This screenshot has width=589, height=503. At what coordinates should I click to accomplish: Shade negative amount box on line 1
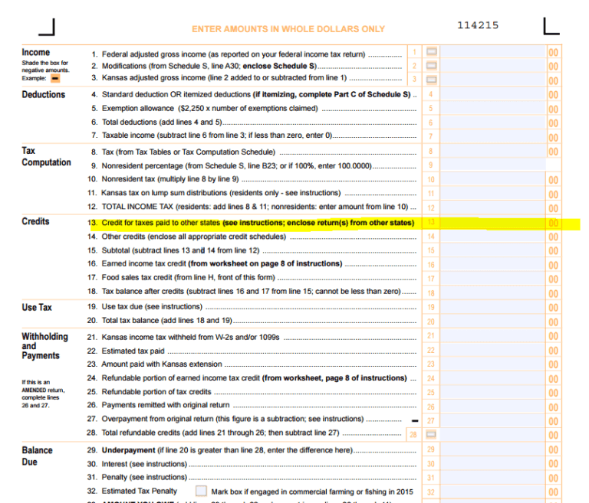pos(431,53)
